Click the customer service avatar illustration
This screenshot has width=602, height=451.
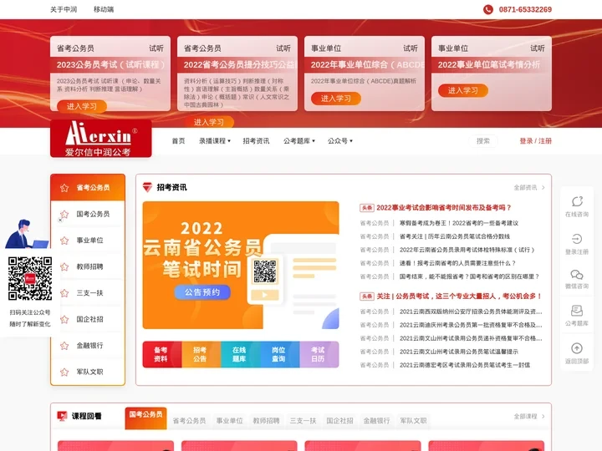26,234
